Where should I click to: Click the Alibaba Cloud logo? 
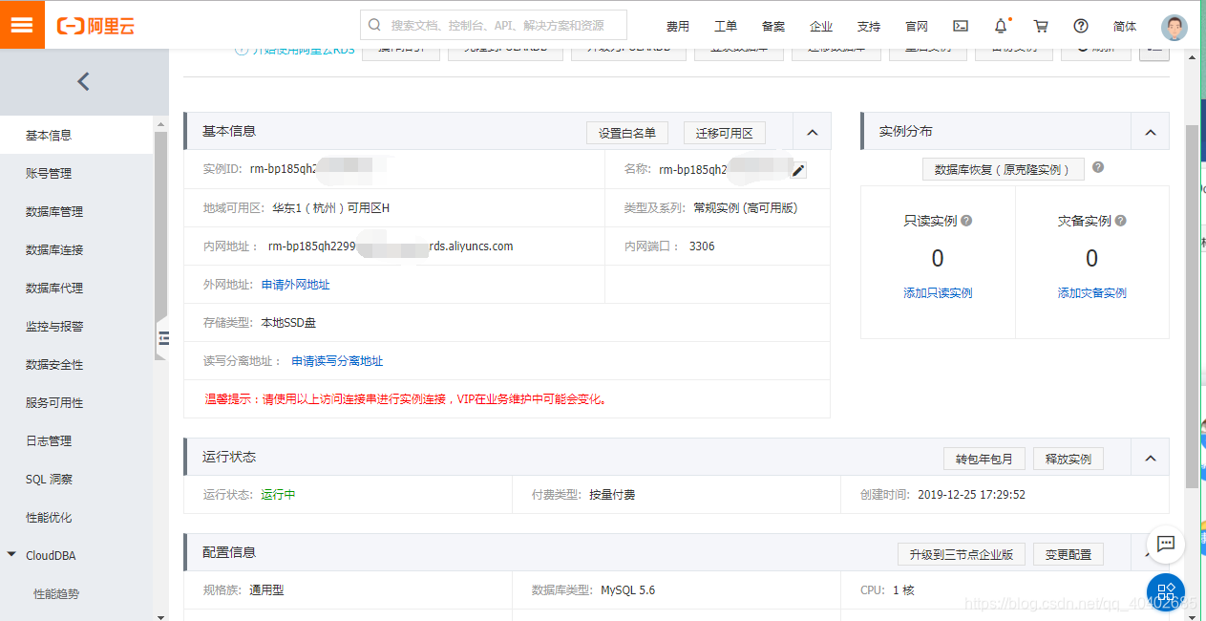(x=96, y=26)
